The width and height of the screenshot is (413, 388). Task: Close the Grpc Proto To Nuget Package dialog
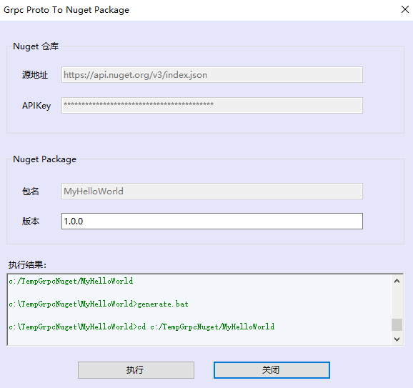[x=405, y=9]
